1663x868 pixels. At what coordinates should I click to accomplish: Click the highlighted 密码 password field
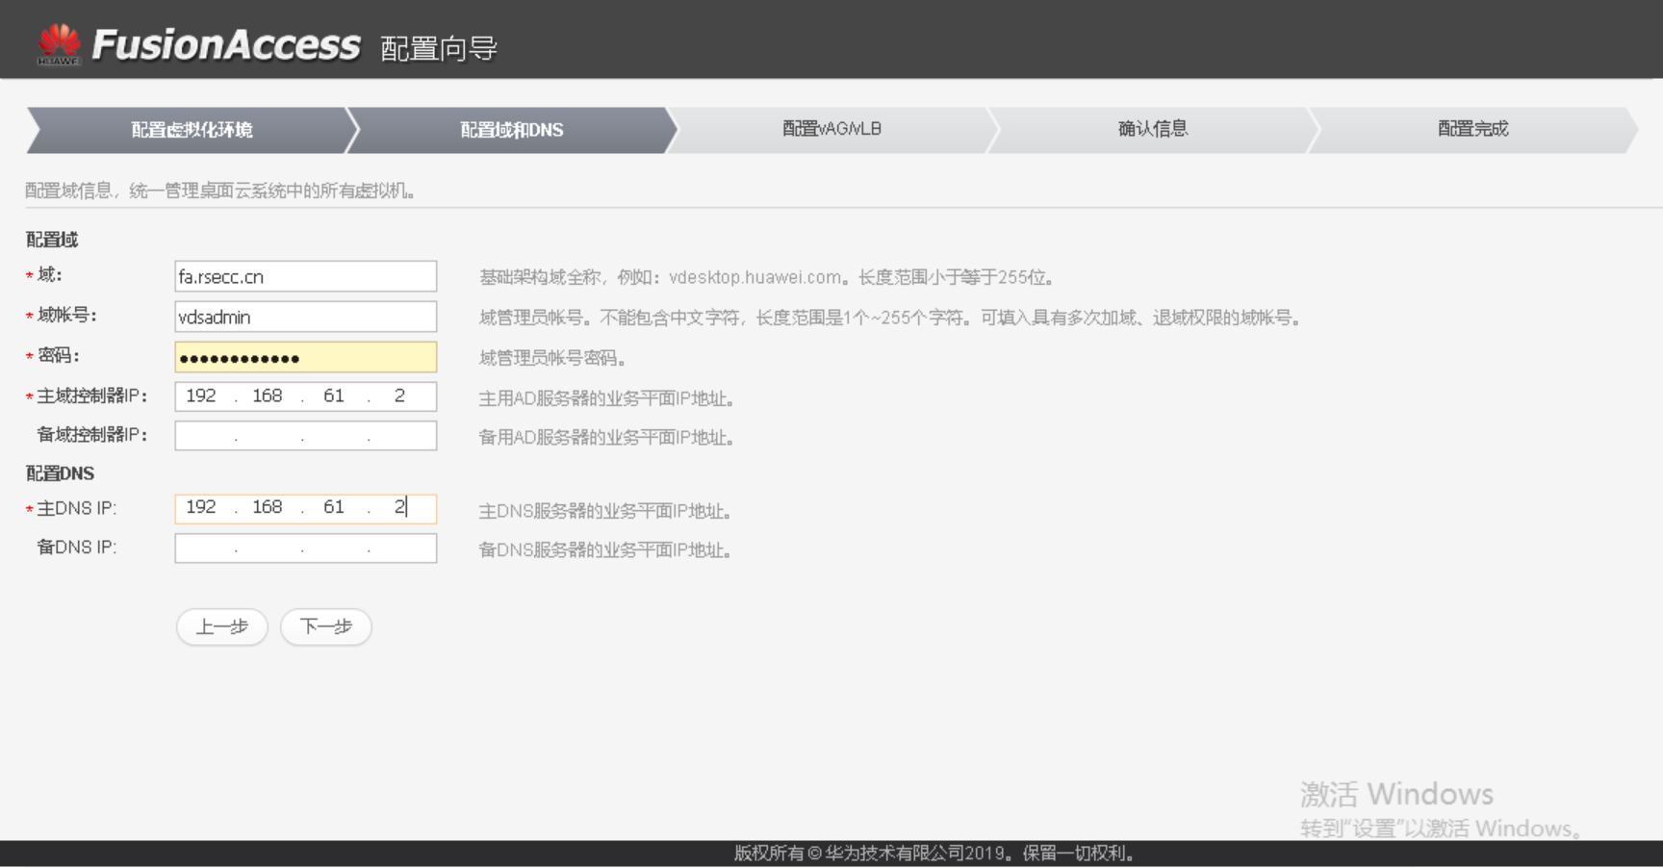[x=305, y=356]
